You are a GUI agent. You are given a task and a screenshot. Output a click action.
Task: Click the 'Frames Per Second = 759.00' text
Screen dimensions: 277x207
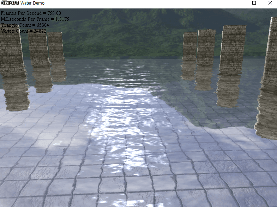coord(31,13)
